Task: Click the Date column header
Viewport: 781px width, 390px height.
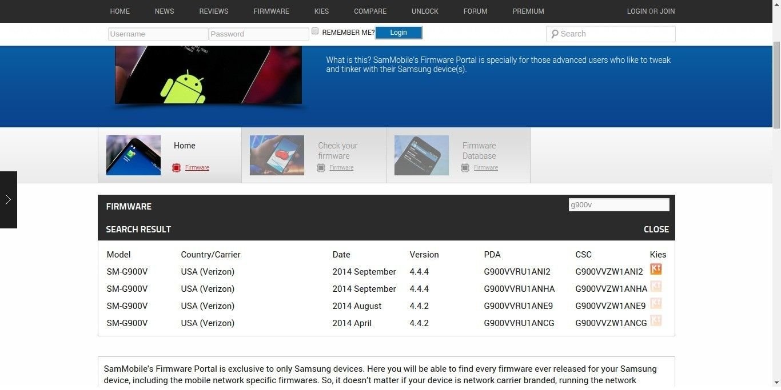Action: (341, 255)
